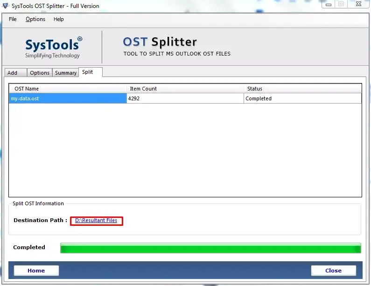Switch to the Options tab
This screenshot has width=371, height=286.
(x=40, y=73)
